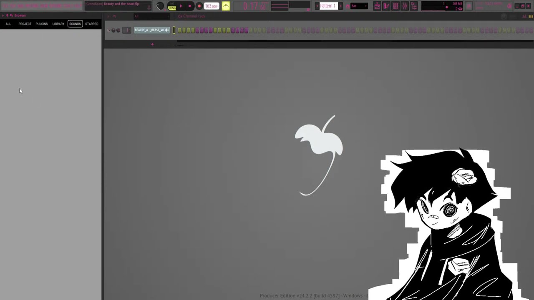The image size is (534, 300).
Task: Switch to the STARRED browser tab
Action: [92, 24]
